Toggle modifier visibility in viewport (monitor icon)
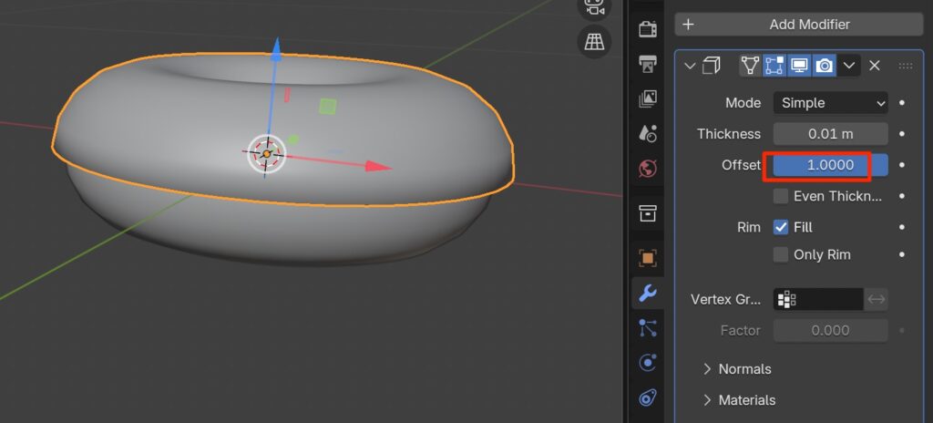The height and width of the screenshot is (423, 933). (x=799, y=66)
